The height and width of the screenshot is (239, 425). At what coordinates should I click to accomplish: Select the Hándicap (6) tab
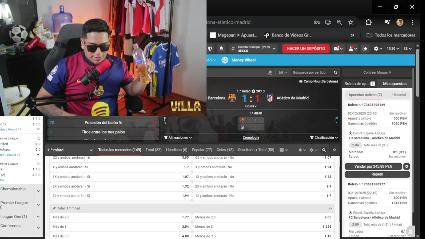coord(177,150)
